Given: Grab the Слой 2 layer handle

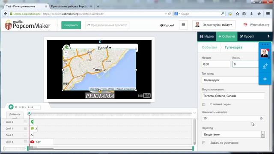Looking at the screenshot, I should click(25, 135).
